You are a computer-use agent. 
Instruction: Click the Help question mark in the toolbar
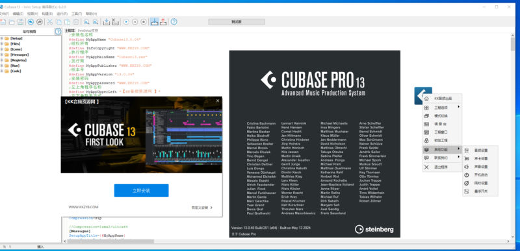[x=174, y=22]
